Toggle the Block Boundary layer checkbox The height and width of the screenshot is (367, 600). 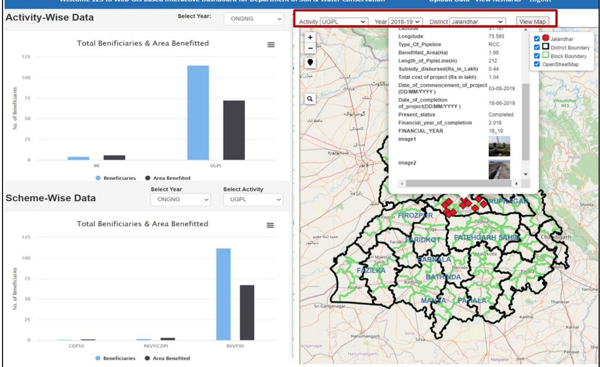click(x=537, y=56)
